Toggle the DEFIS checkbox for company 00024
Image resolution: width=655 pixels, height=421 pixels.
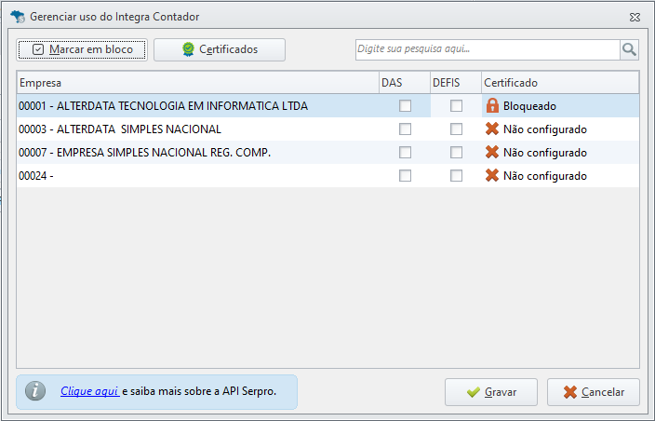pos(456,176)
